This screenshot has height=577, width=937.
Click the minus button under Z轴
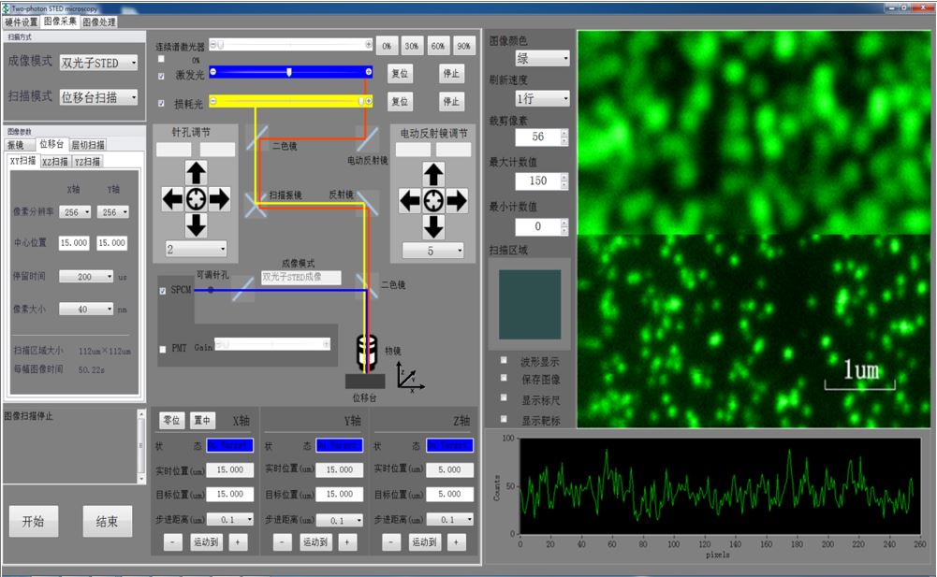(391, 541)
